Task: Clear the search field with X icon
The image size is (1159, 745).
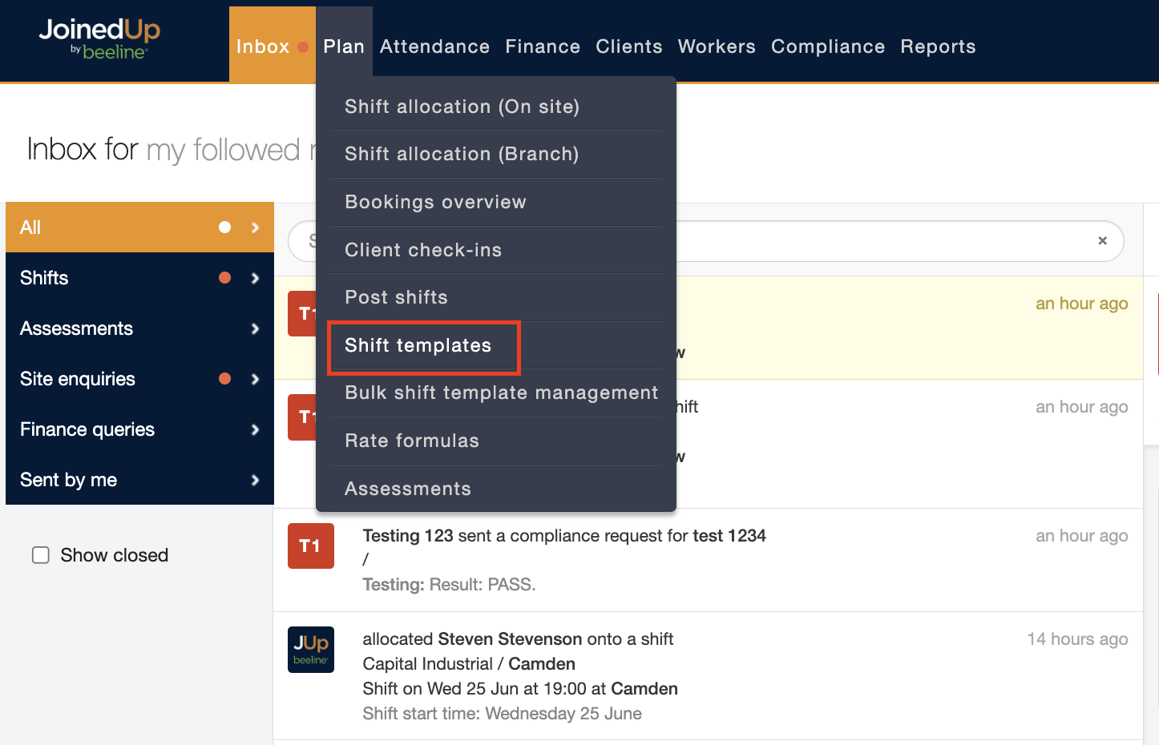Action: pyautogui.click(x=1102, y=240)
